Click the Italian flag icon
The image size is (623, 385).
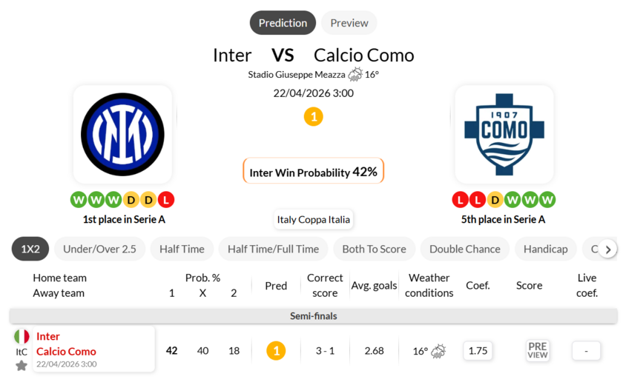tap(22, 337)
